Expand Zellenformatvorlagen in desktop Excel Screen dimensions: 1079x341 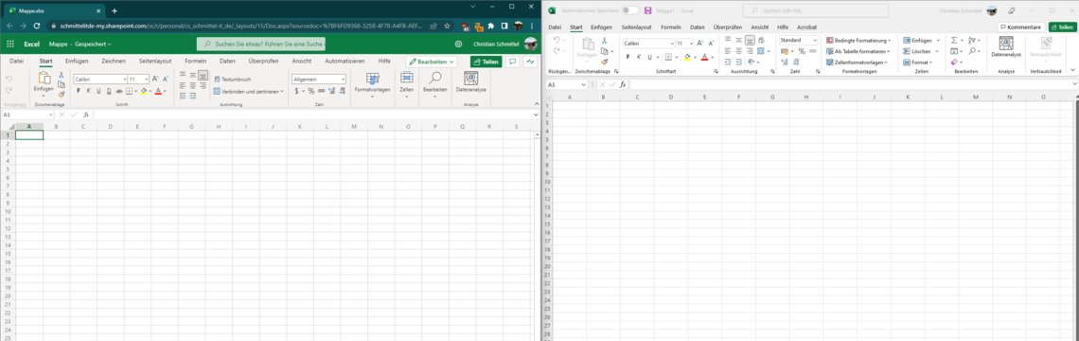[857, 62]
